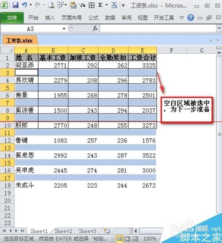The width and height of the screenshot is (222, 243).
Task: Go to last sheet navigation arrow
Action: (22, 231)
